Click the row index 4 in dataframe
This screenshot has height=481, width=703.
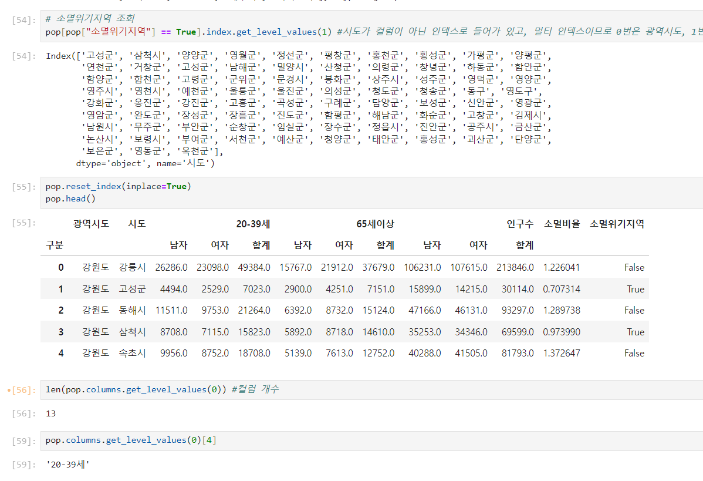[x=61, y=353]
